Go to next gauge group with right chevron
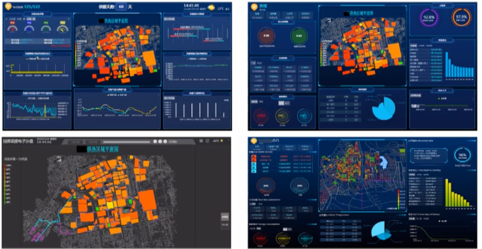This screenshot has width=482, height=249. point(69,19)
